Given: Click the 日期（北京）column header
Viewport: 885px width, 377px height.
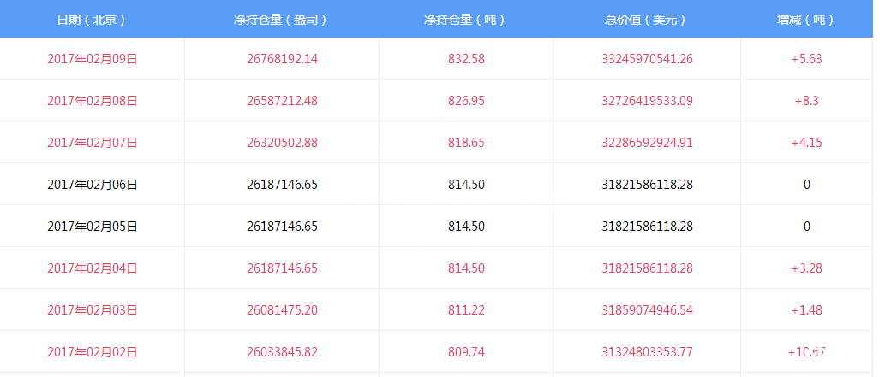Looking at the screenshot, I should coord(92,20).
